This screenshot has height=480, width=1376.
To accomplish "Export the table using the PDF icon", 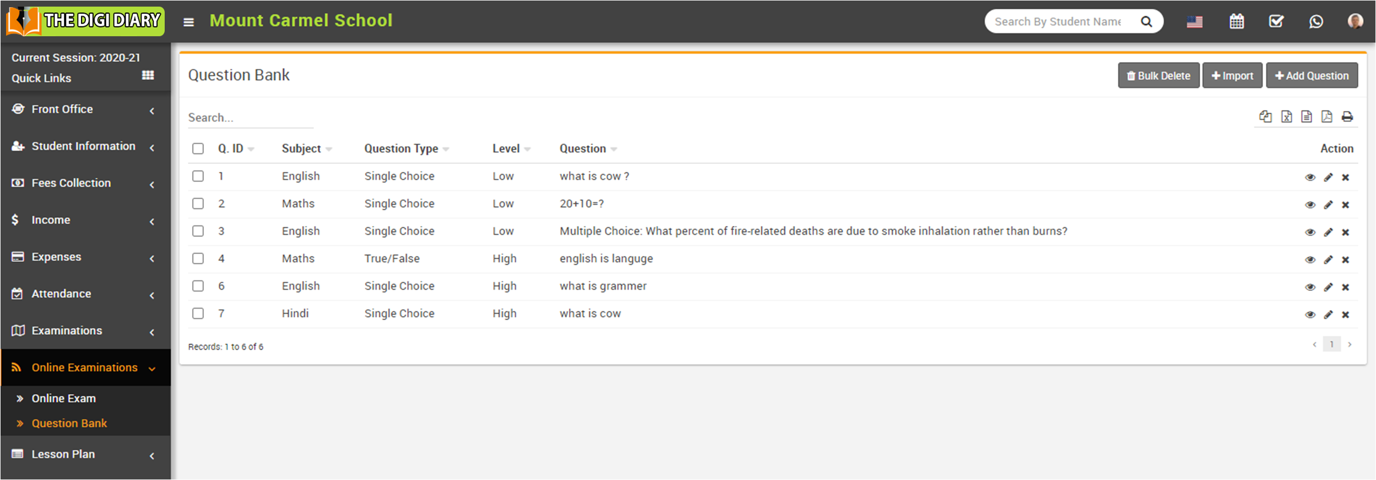I will pos(1326,117).
